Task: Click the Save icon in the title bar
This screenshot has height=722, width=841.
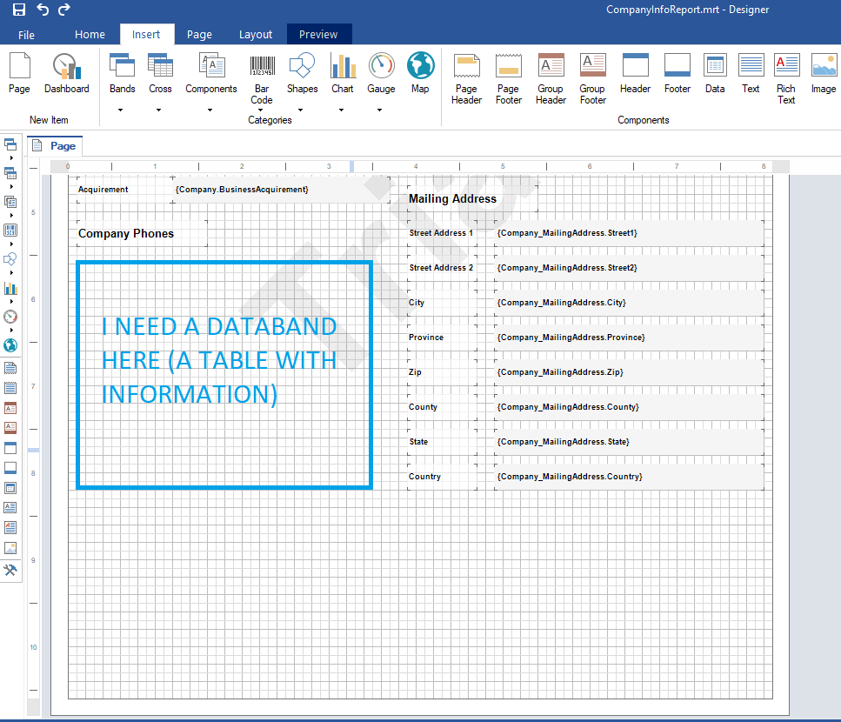Action: click(x=19, y=10)
